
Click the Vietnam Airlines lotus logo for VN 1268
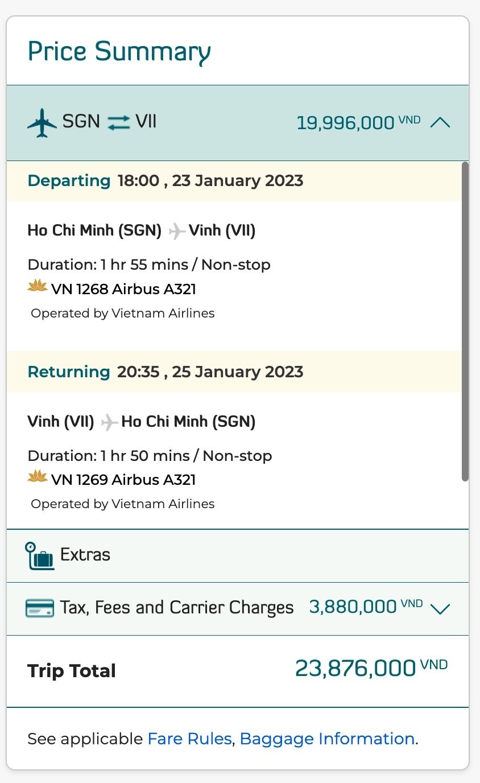pyautogui.click(x=38, y=287)
